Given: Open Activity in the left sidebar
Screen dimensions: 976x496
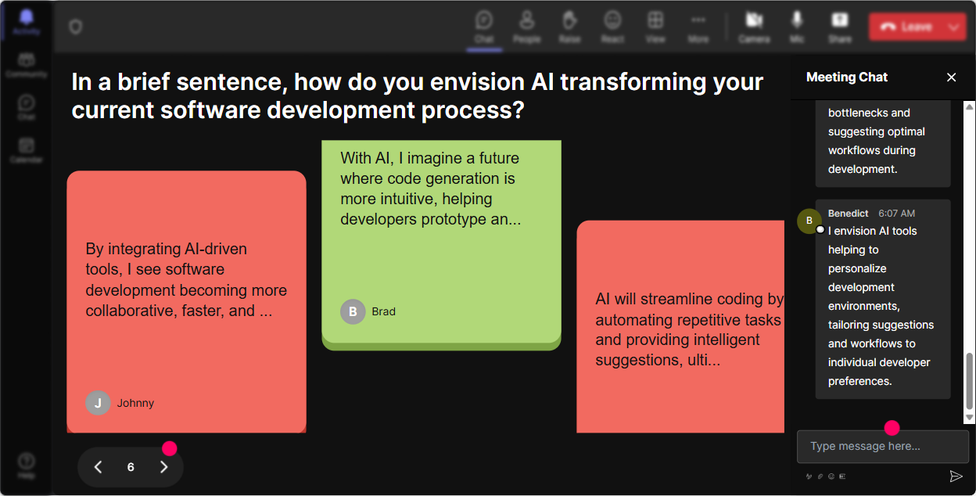Looking at the screenshot, I should (x=27, y=22).
